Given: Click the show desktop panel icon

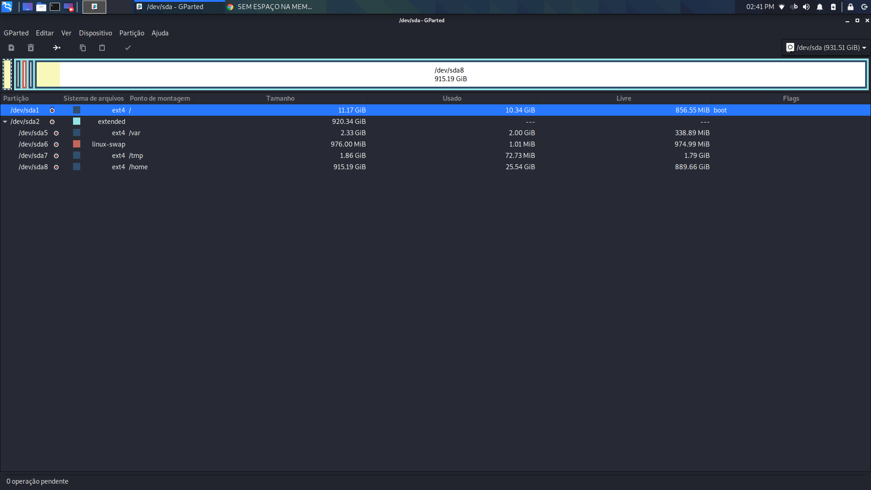Looking at the screenshot, I should coord(28,7).
